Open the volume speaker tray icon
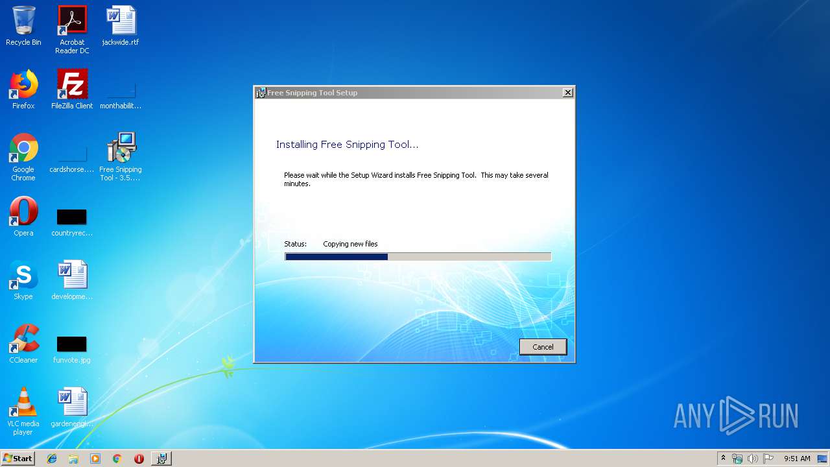Viewport: 830px width, 467px height. coord(752,459)
